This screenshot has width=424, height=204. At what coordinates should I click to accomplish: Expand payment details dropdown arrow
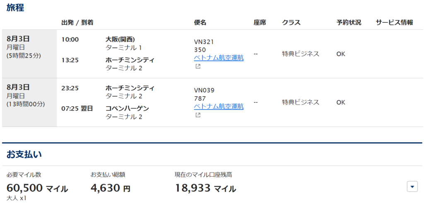[x=412, y=187]
